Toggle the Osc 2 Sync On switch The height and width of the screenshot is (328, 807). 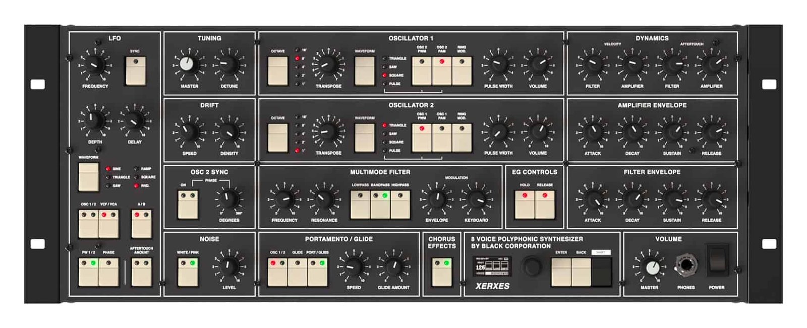coord(188,204)
